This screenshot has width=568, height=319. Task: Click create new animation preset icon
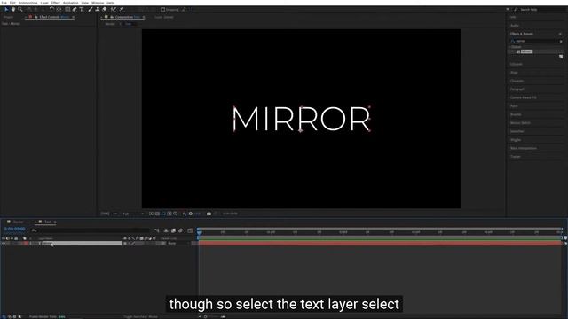561,57
